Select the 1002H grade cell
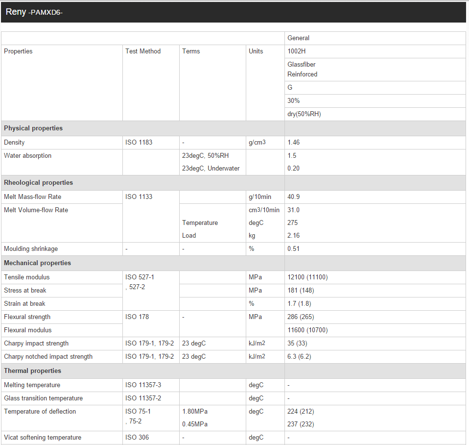The width and height of the screenshot is (469, 445). coord(297,51)
